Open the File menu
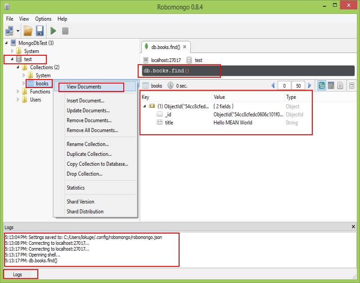 tap(9, 19)
